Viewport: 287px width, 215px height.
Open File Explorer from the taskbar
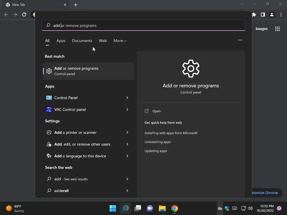(162, 208)
